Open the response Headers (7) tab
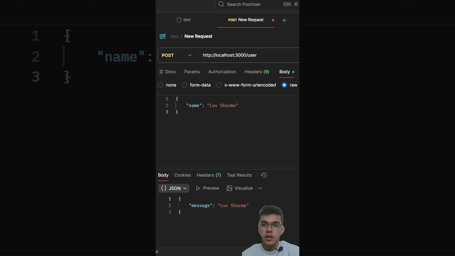455x256 pixels. coord(209,175)
